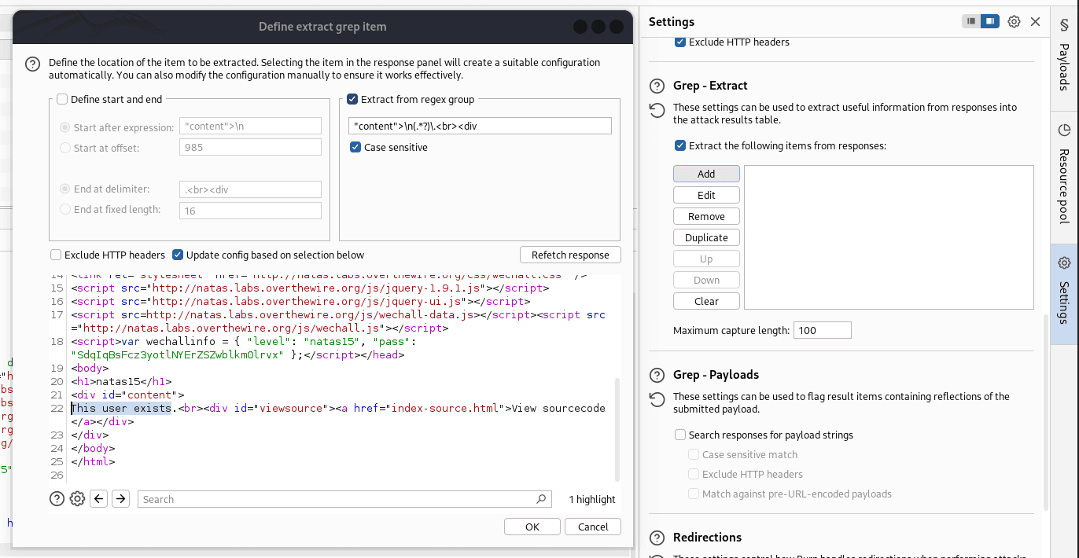The height and width of the screenshot is (558, 1079).
Task: Reset Grep - Extract section to defaults
Action: [x=657, y=110]
